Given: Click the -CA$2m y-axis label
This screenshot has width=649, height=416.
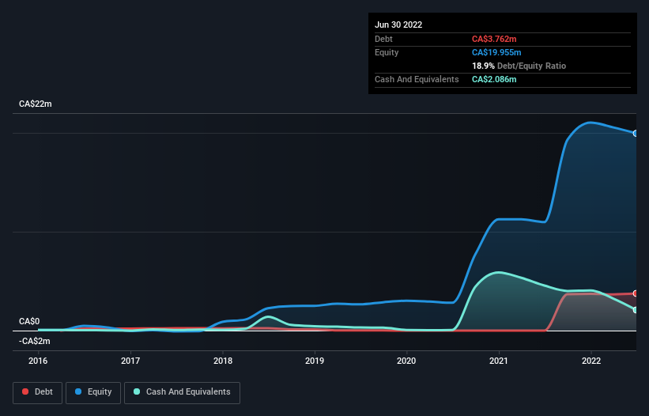Looking at the screenshot, I should pos(34,341).
